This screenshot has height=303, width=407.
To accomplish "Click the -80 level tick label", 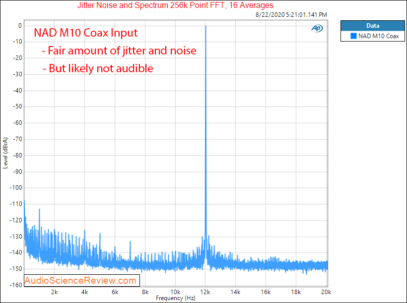I will [x=18, y=155].
